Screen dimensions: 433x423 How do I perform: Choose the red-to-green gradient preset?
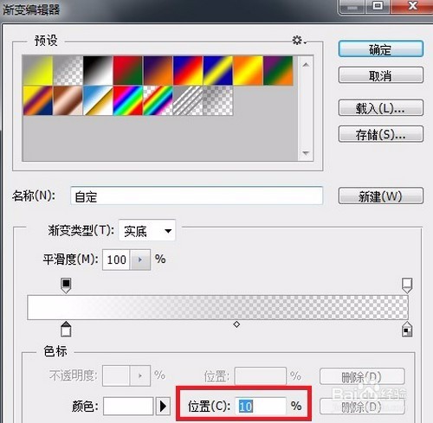pos(128,71)
